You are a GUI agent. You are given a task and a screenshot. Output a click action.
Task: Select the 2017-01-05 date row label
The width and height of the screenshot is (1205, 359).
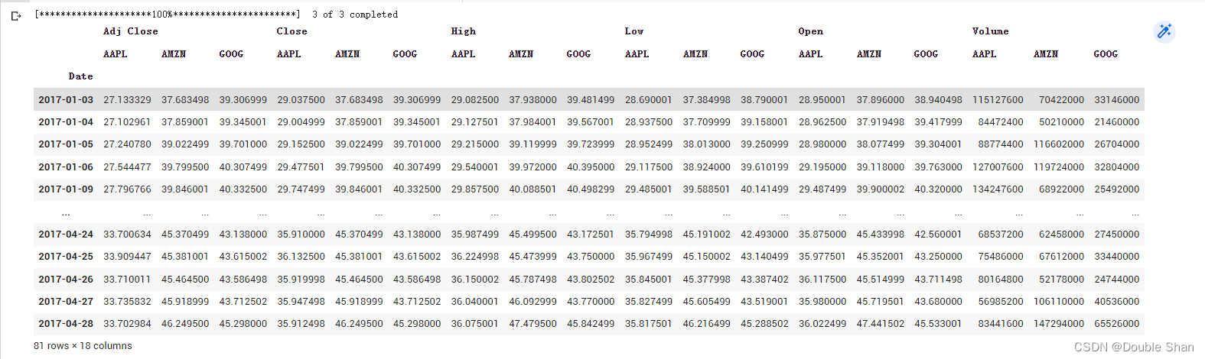tap(66, 144)
